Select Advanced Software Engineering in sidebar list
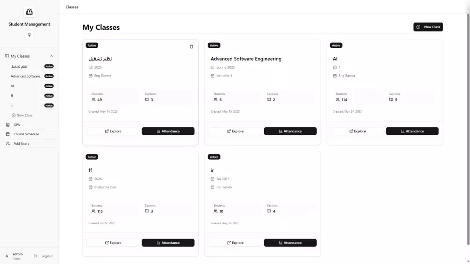 [26, 76]
